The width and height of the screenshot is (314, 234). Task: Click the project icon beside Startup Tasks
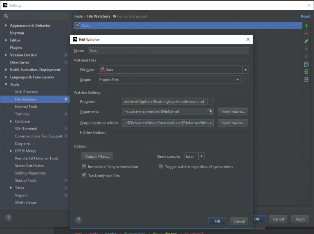point(66,180)
